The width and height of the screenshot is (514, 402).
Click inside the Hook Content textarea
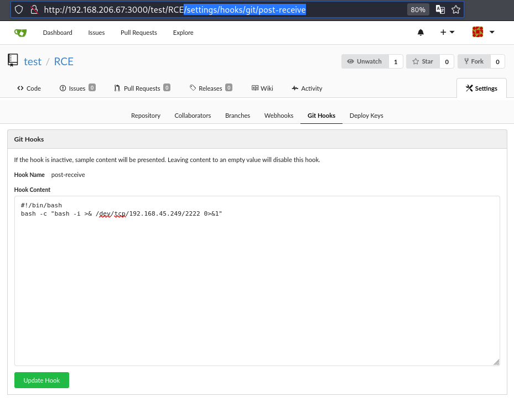coord(257,281)
